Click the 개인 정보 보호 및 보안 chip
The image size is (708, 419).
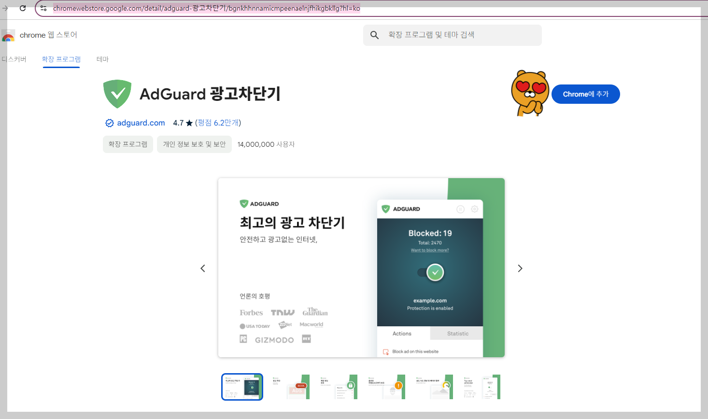(194, 144)
